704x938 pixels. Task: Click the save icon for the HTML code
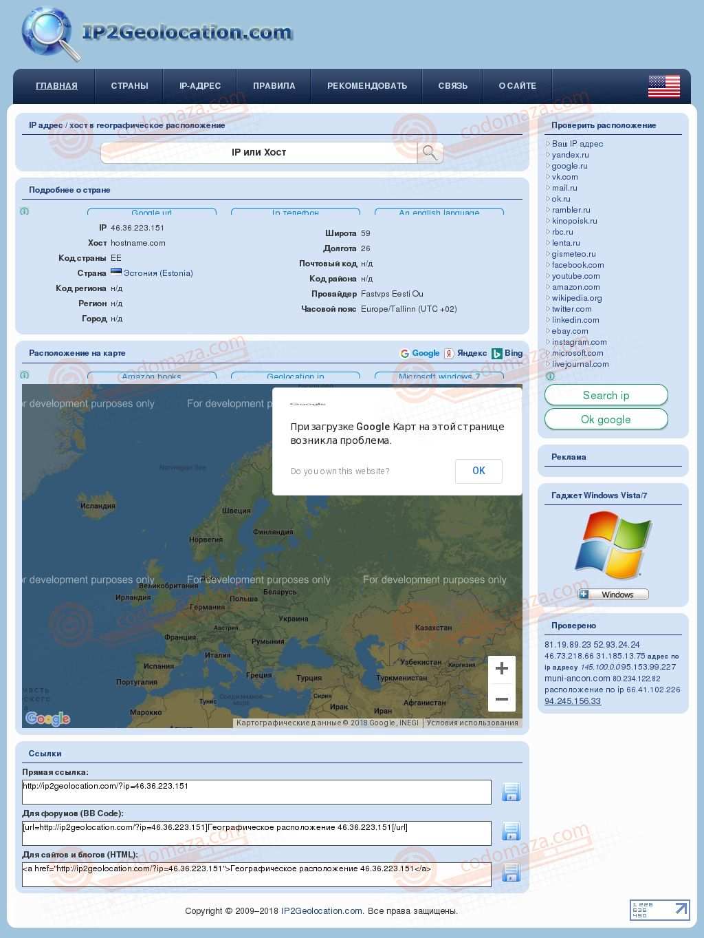(x=511, y=873)
